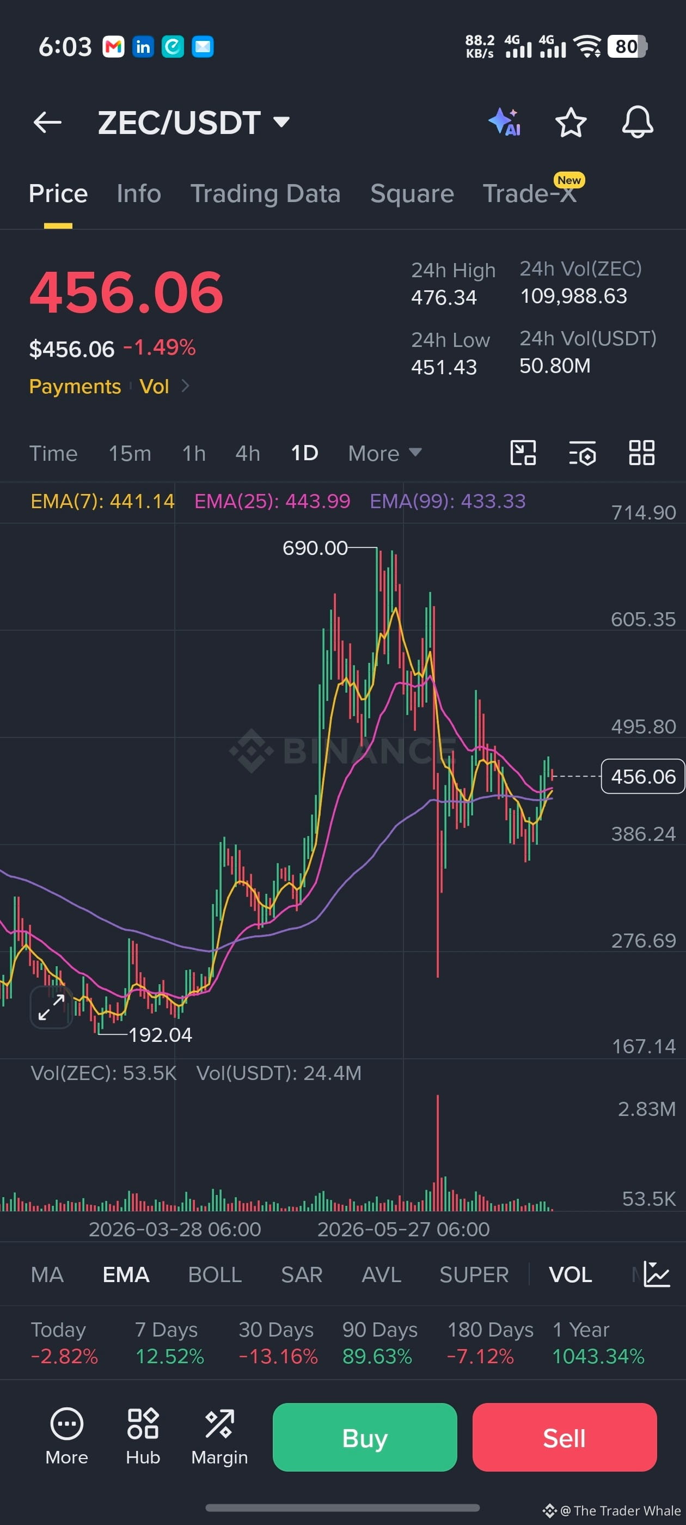Screen dimensions: 686x1525
Task: Tap the 90 Days 89.63% performance
Action: 379,1343
